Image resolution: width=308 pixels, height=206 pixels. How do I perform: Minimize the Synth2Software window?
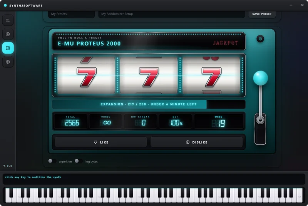pyautogui.click(x=291, y=5)
